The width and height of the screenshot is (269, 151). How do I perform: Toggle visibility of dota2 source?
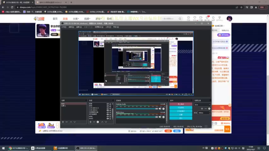[108, 118]
